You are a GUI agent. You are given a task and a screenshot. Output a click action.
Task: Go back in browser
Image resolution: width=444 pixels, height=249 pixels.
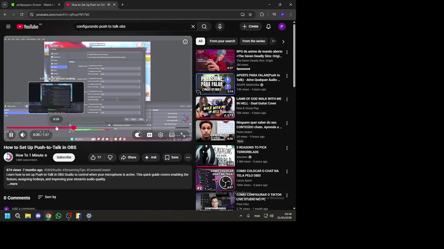[x=5, y=15]
